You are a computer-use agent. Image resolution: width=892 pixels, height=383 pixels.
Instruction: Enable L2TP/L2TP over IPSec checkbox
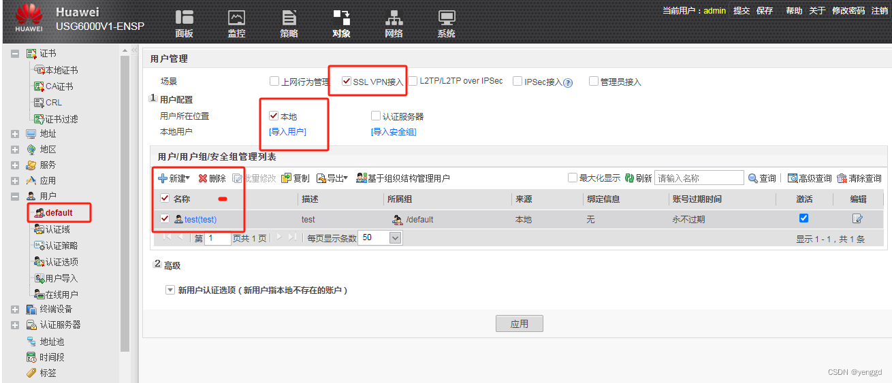413,81
